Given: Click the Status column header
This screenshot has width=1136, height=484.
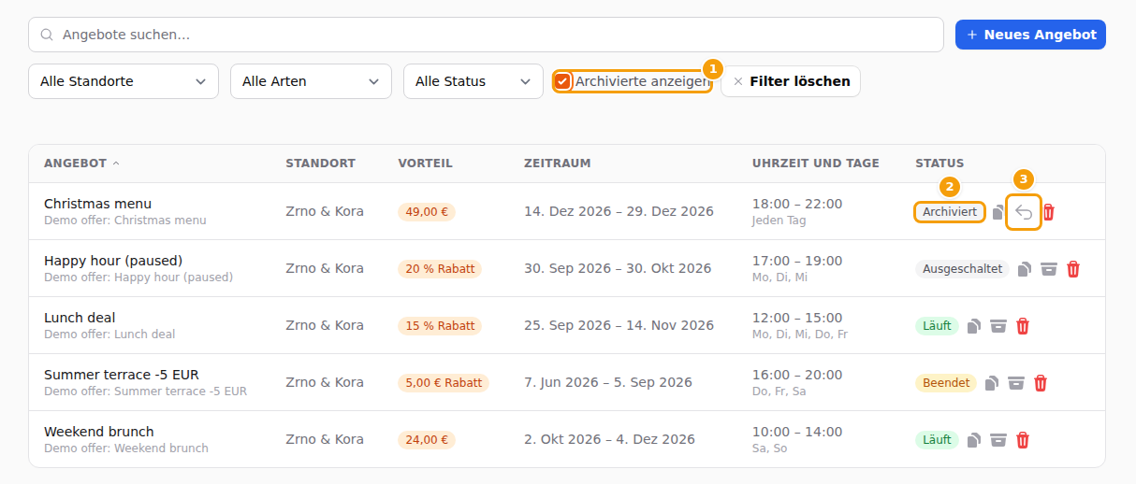Looking at the screenshot, I should 939,164.
